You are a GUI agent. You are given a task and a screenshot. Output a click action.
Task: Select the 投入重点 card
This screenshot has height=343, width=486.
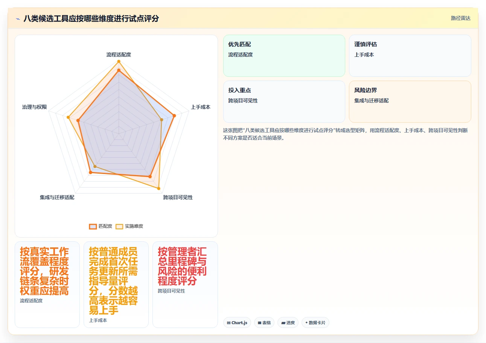284,102
